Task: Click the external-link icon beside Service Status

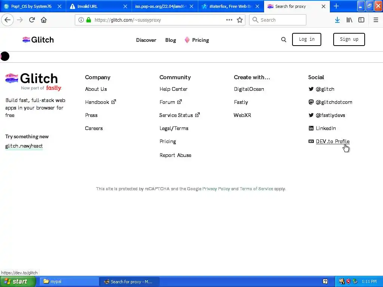Action: pos(197,115)
